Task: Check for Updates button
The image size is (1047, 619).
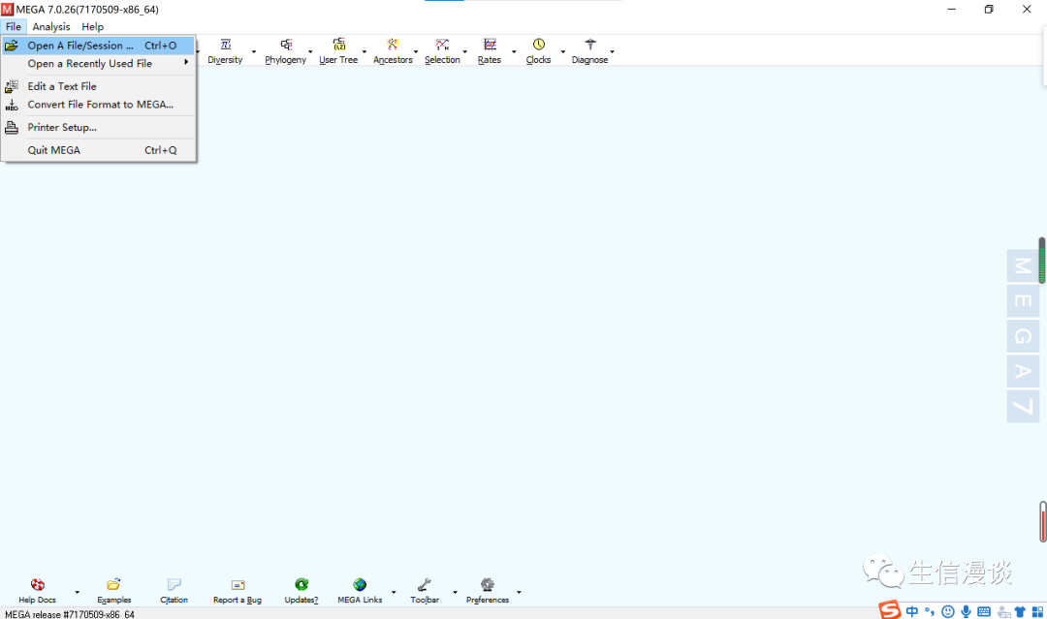Action: click(x=301, y=590)
